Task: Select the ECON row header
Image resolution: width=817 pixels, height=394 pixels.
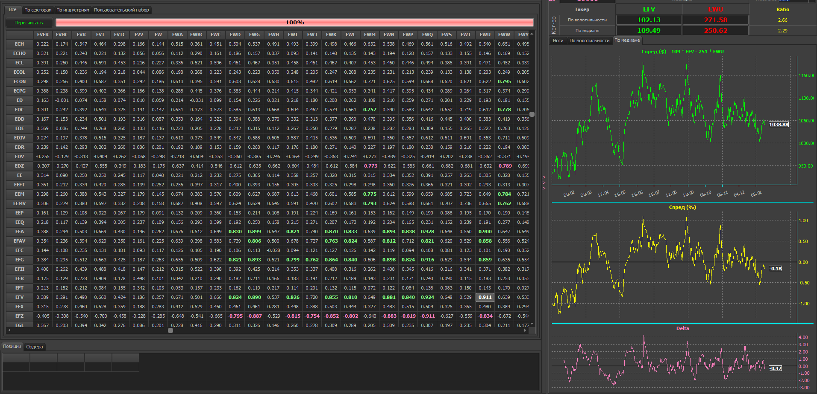Action: pyautogui.click(x=20, y=81)
